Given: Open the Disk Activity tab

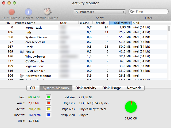Looking at the screenshot, I should pos(86,88).
